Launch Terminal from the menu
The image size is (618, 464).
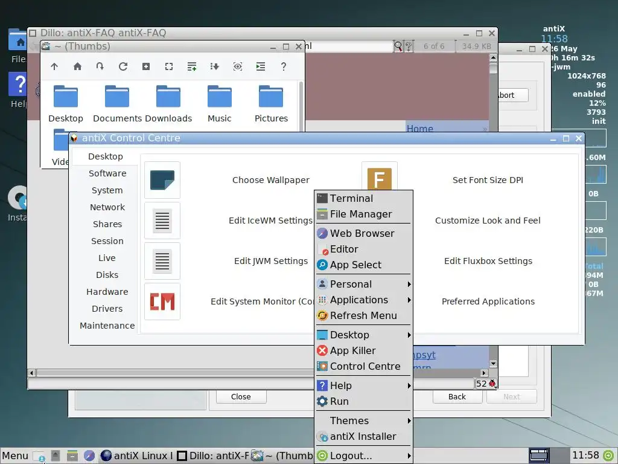pyautogui.click(x=363, y=198)
